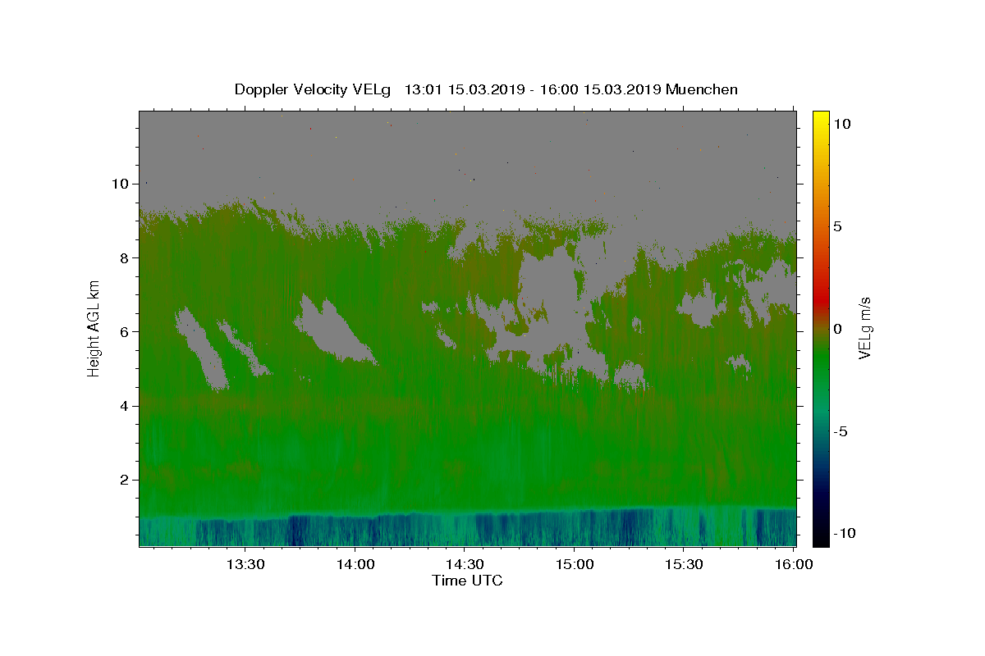Image resolution: width=985 pixels, height=656 pixels.
Task: Click the '14:30' time axis label
Action: (465, 564)
